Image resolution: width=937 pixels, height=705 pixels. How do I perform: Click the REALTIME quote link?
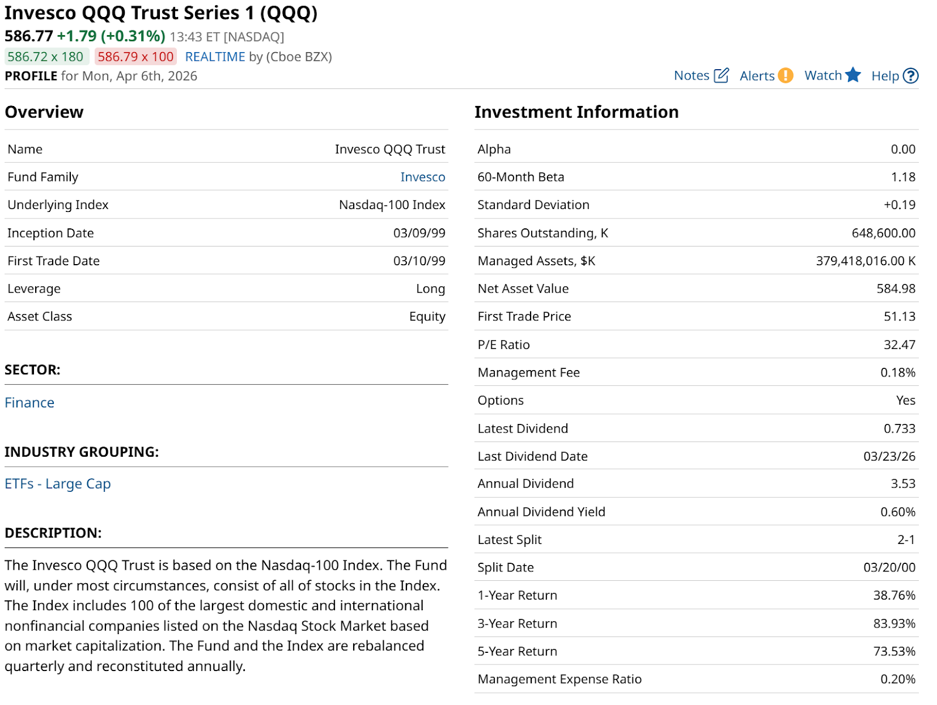pyautogui.click(x=215, y=57)
